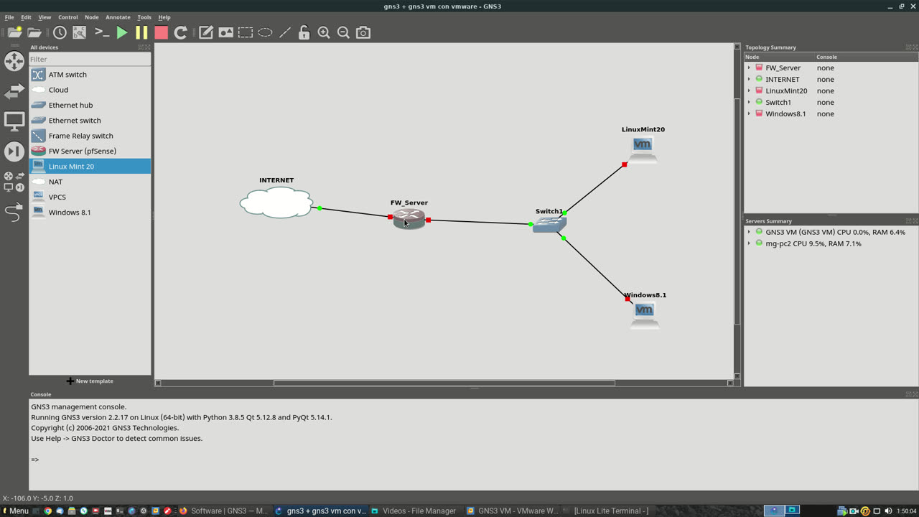This screenshot has height=517, width=919.
Task: Select the Add a link cable tool
Action: tap(14, 213)
